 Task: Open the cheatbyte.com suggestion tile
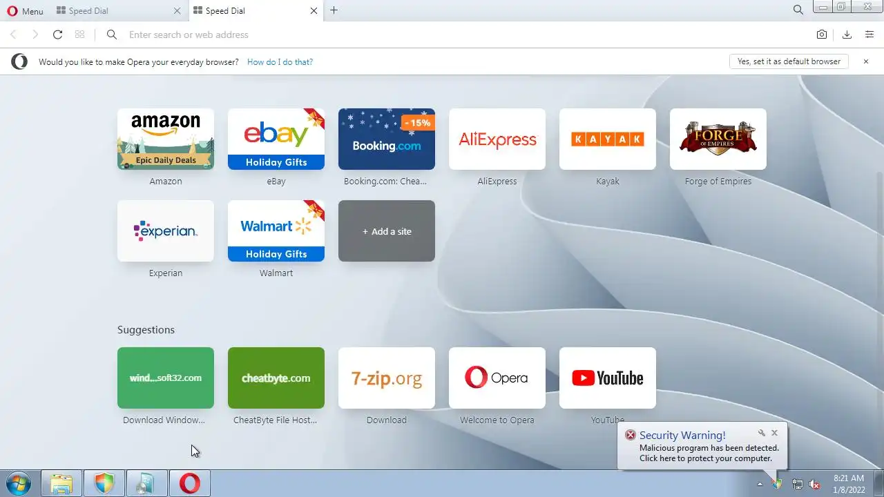click(x=276, y=378)
